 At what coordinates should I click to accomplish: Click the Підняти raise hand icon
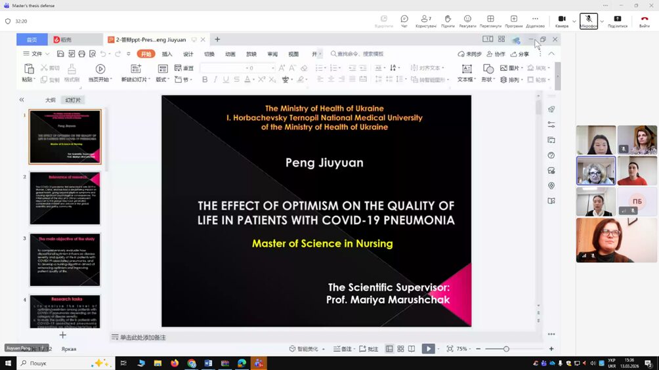(448, 19)
